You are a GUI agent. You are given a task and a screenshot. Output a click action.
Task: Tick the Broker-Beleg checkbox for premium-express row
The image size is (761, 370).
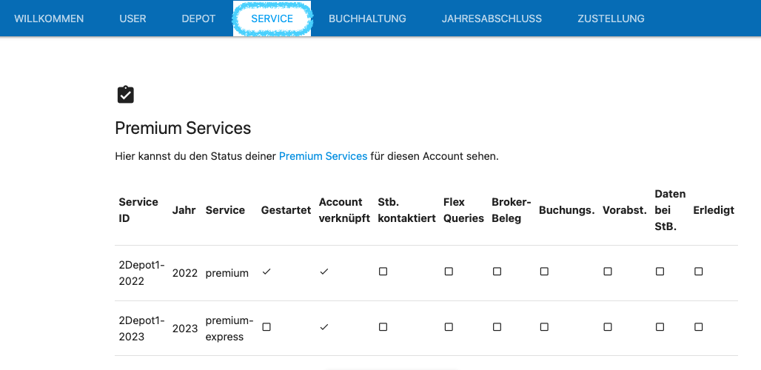point(497,327)
